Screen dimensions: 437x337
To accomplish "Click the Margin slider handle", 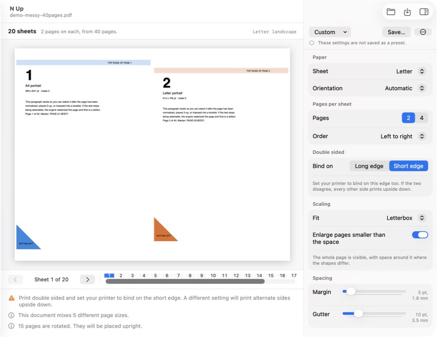I will pyautogui.click(x=350, y=291).
